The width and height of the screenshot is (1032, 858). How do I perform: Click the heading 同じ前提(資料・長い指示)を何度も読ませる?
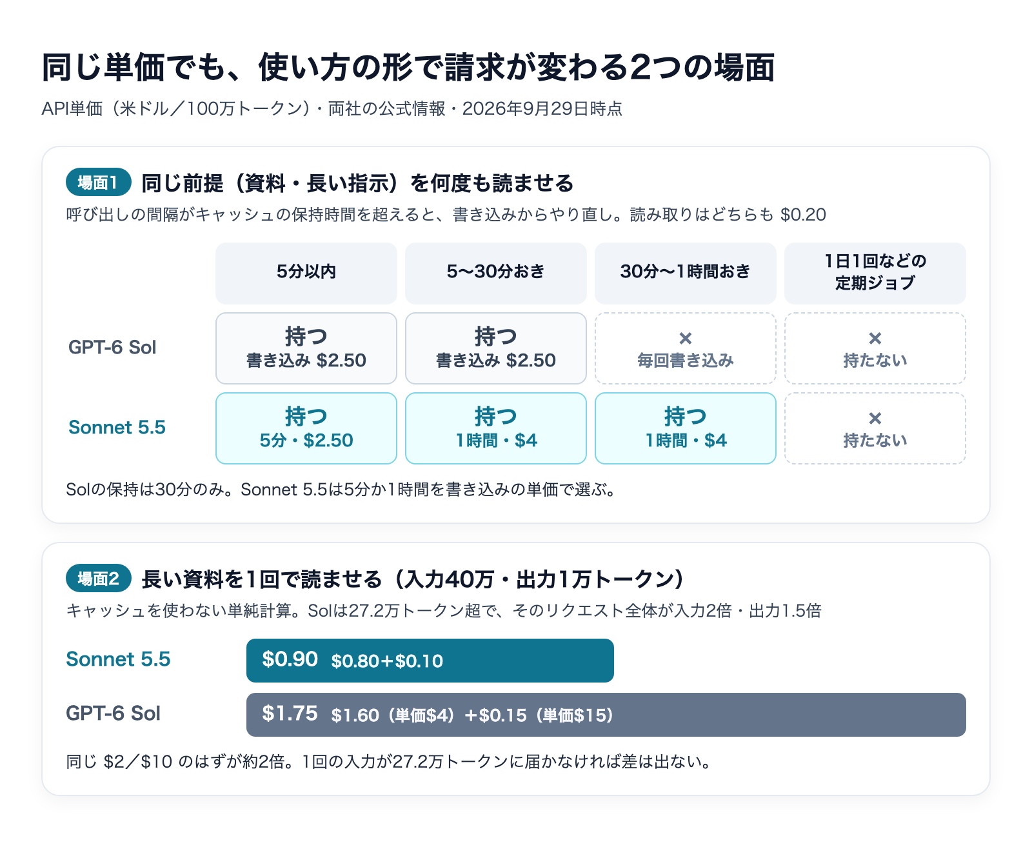(357, 183)
